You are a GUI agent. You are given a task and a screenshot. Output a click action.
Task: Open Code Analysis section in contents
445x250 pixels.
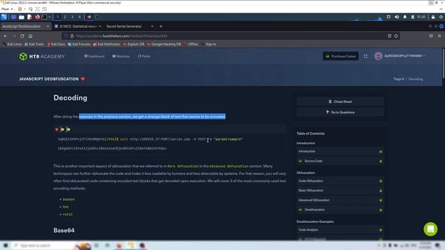340,230
